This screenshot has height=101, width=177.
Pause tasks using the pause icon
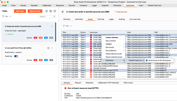(46, 11)
